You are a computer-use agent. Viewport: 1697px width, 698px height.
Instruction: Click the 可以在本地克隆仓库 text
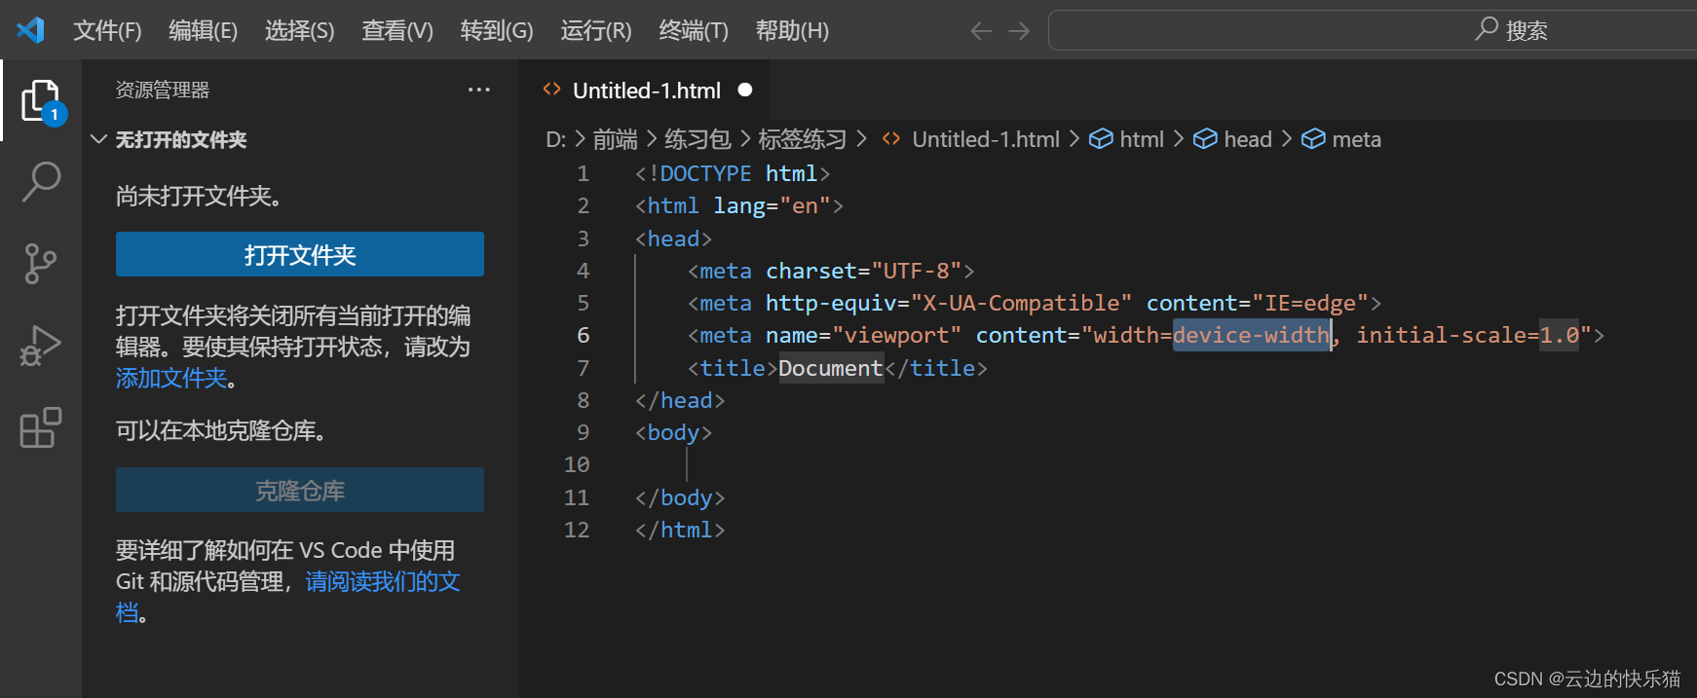[x=221, y=430]
